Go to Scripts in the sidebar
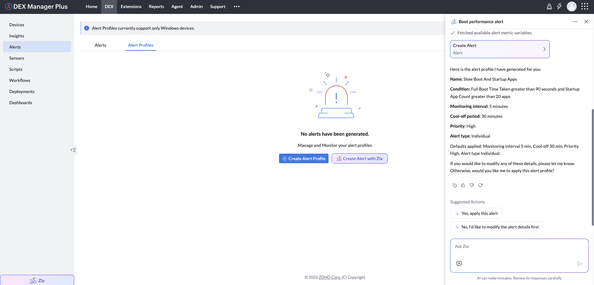Viewport: 594px width, 285px height. [37, 69]
